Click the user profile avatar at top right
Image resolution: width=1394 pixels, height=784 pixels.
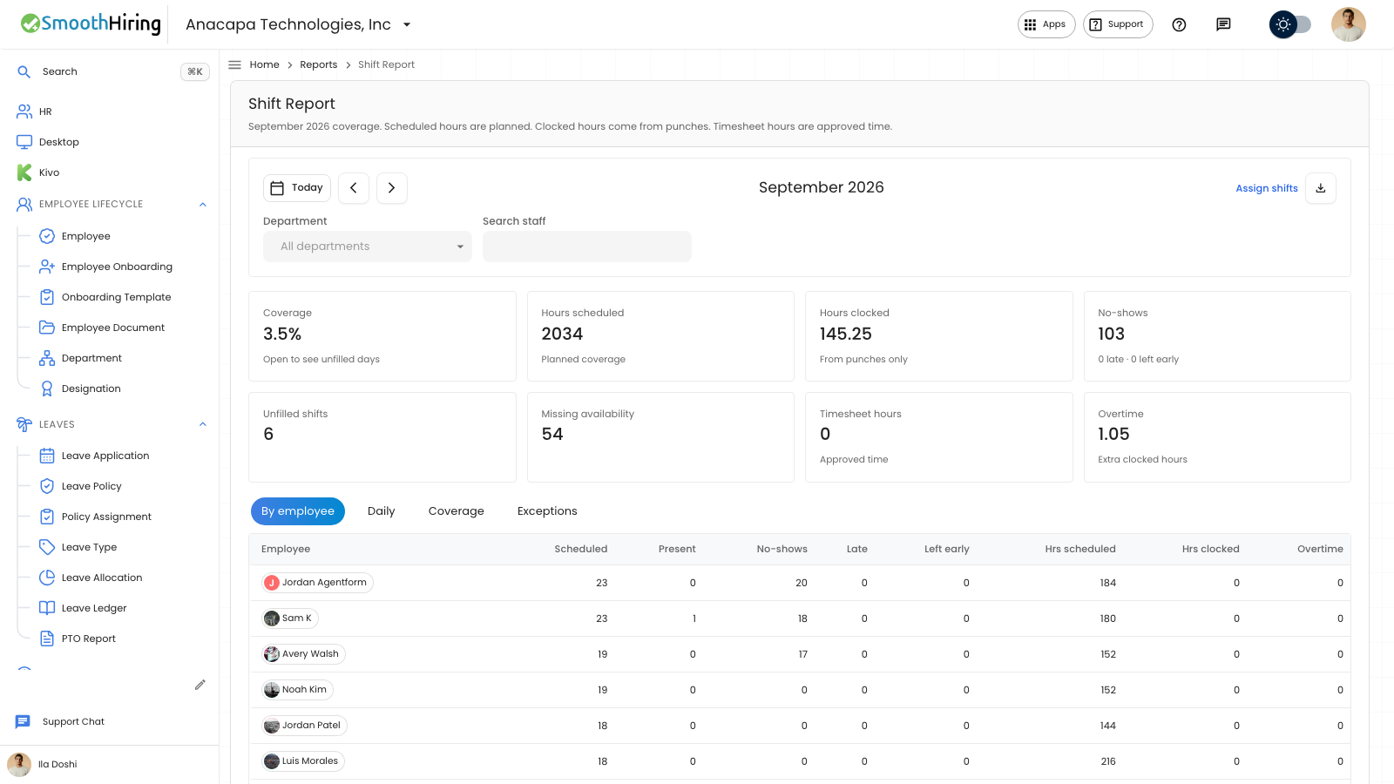tap(1348, 24)
